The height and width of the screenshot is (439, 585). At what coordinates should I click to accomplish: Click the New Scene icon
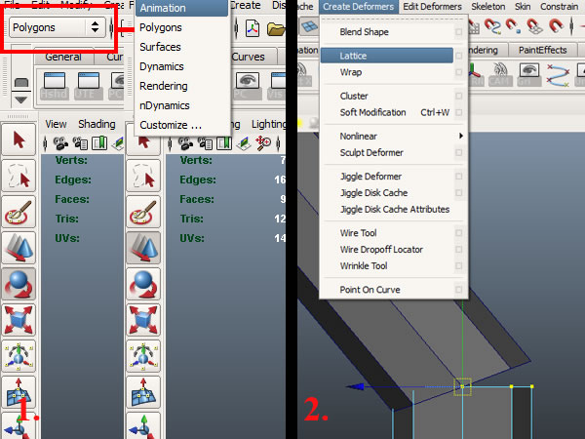[253, 28]
